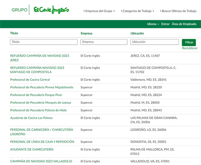This screenshot has width=201, height=165.
Task: Open Ayudante de Cocina Las Palmas listing
Action: [x=31, y=118]
